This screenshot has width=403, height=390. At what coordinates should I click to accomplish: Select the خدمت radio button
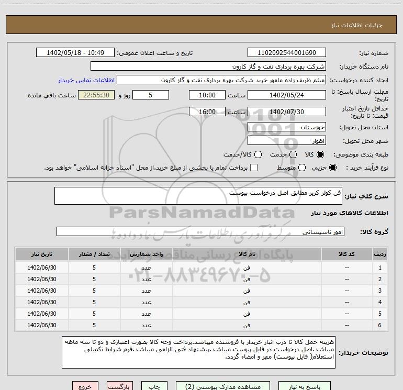coord(293,154)
